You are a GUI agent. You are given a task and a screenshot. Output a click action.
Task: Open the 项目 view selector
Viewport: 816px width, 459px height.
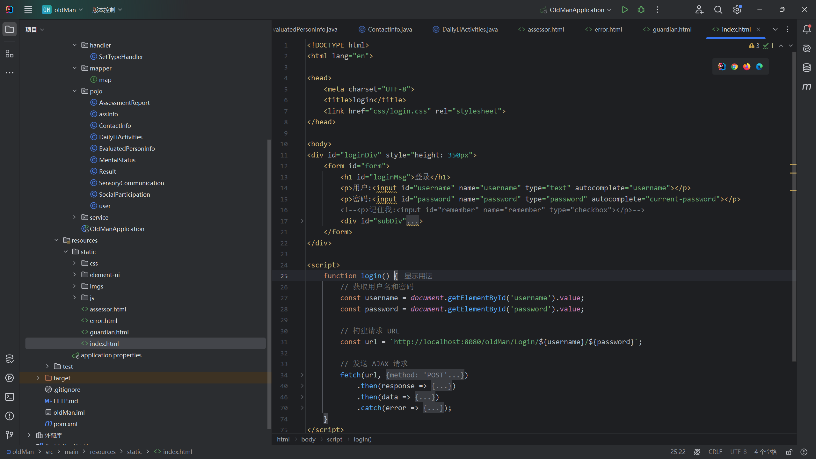click(x=34, y=29)
